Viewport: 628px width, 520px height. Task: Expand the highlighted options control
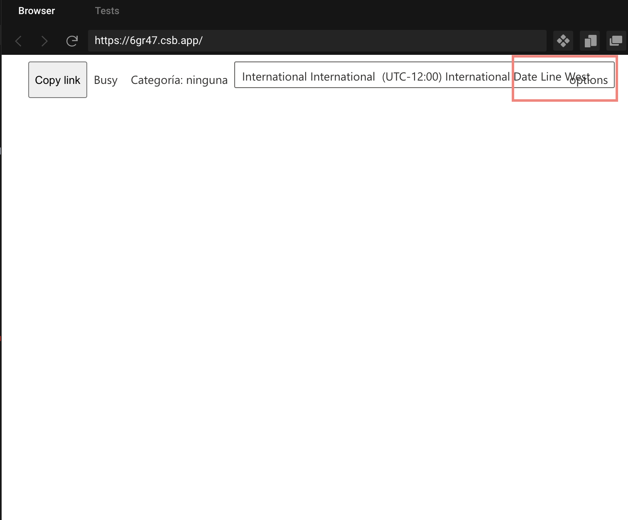click(589, 80)
